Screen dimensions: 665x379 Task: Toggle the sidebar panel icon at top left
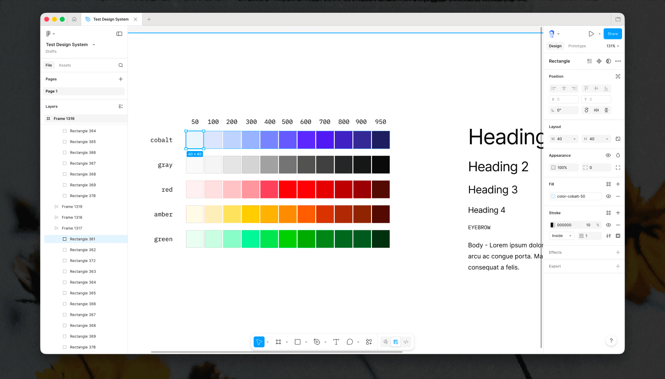119,34
